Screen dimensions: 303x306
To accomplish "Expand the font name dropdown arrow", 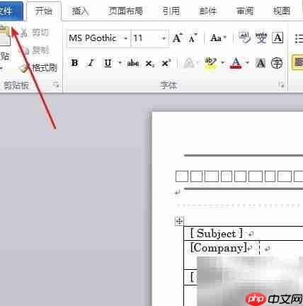I will [126, 38].
